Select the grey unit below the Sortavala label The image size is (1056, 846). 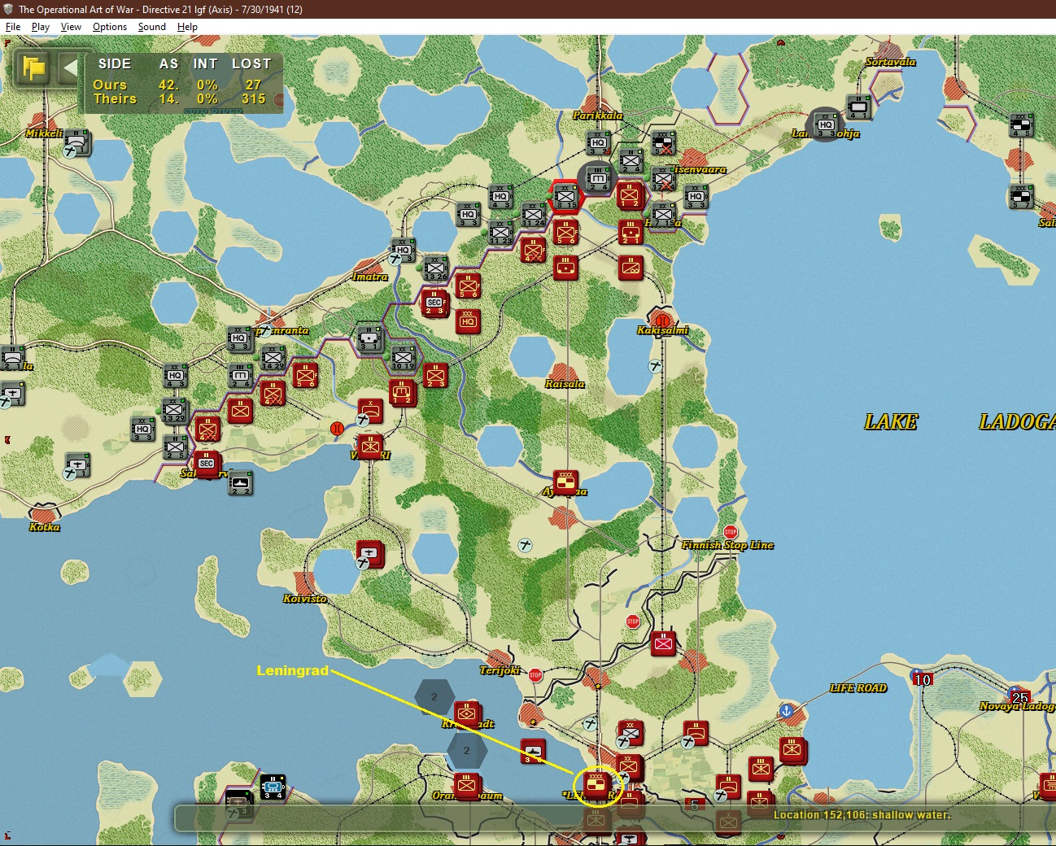pos(858,107)
